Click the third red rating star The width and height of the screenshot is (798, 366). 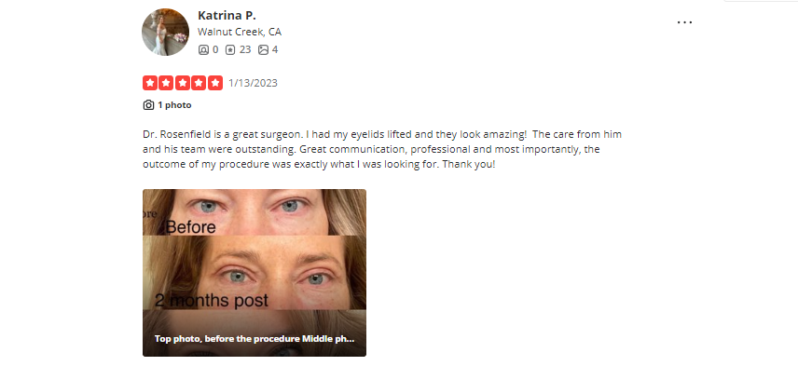[183, 83]
